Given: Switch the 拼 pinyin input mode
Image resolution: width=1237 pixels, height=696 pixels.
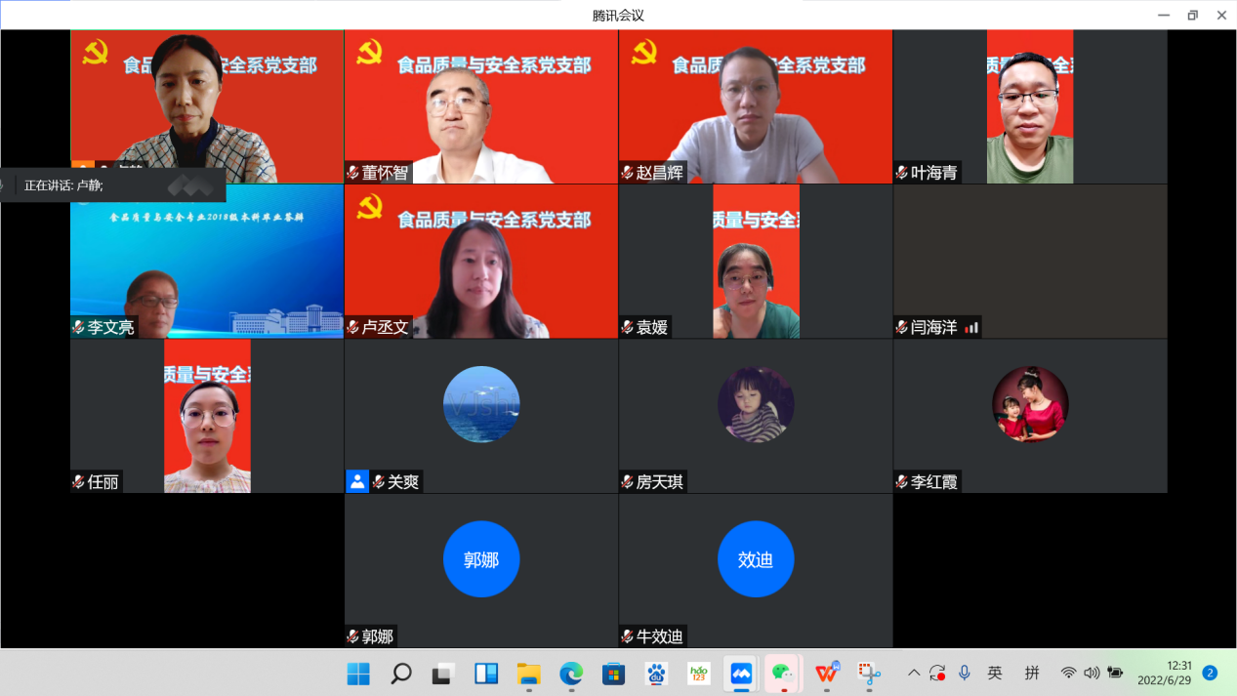Looking at the screenshot, I should [x=1032, y=673].
